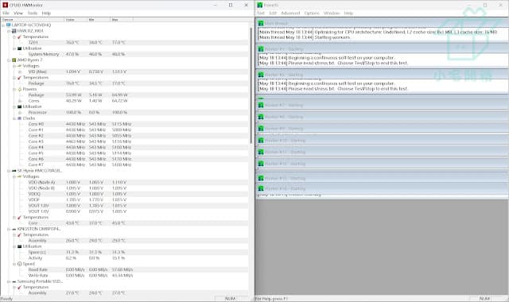Open HWMonitor View menu
509x302 pixels.
pos(18,14)
